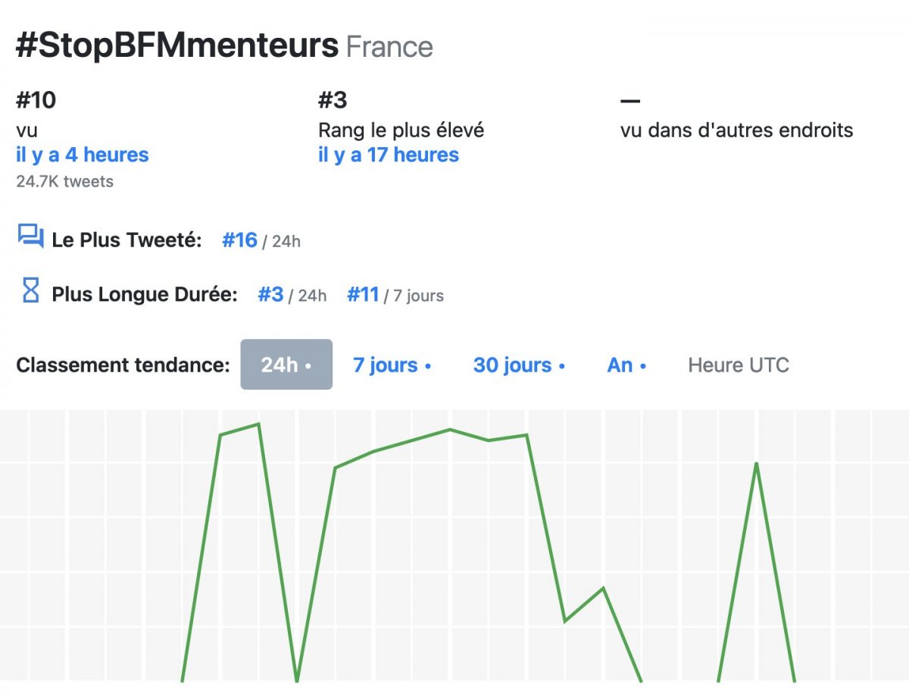
Task: Toggle the Heure UTC time setting
Action: (x=738, y=365)
